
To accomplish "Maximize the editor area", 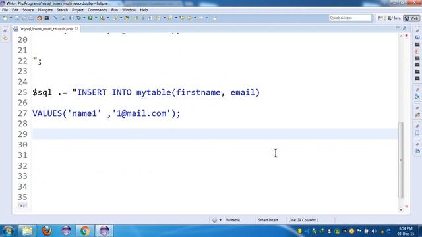I will (x=404, y=28).
